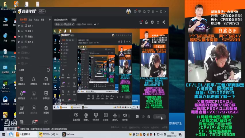Open stream settings gear icon
Screen dimensions: 245x138
tap(149, 117)
